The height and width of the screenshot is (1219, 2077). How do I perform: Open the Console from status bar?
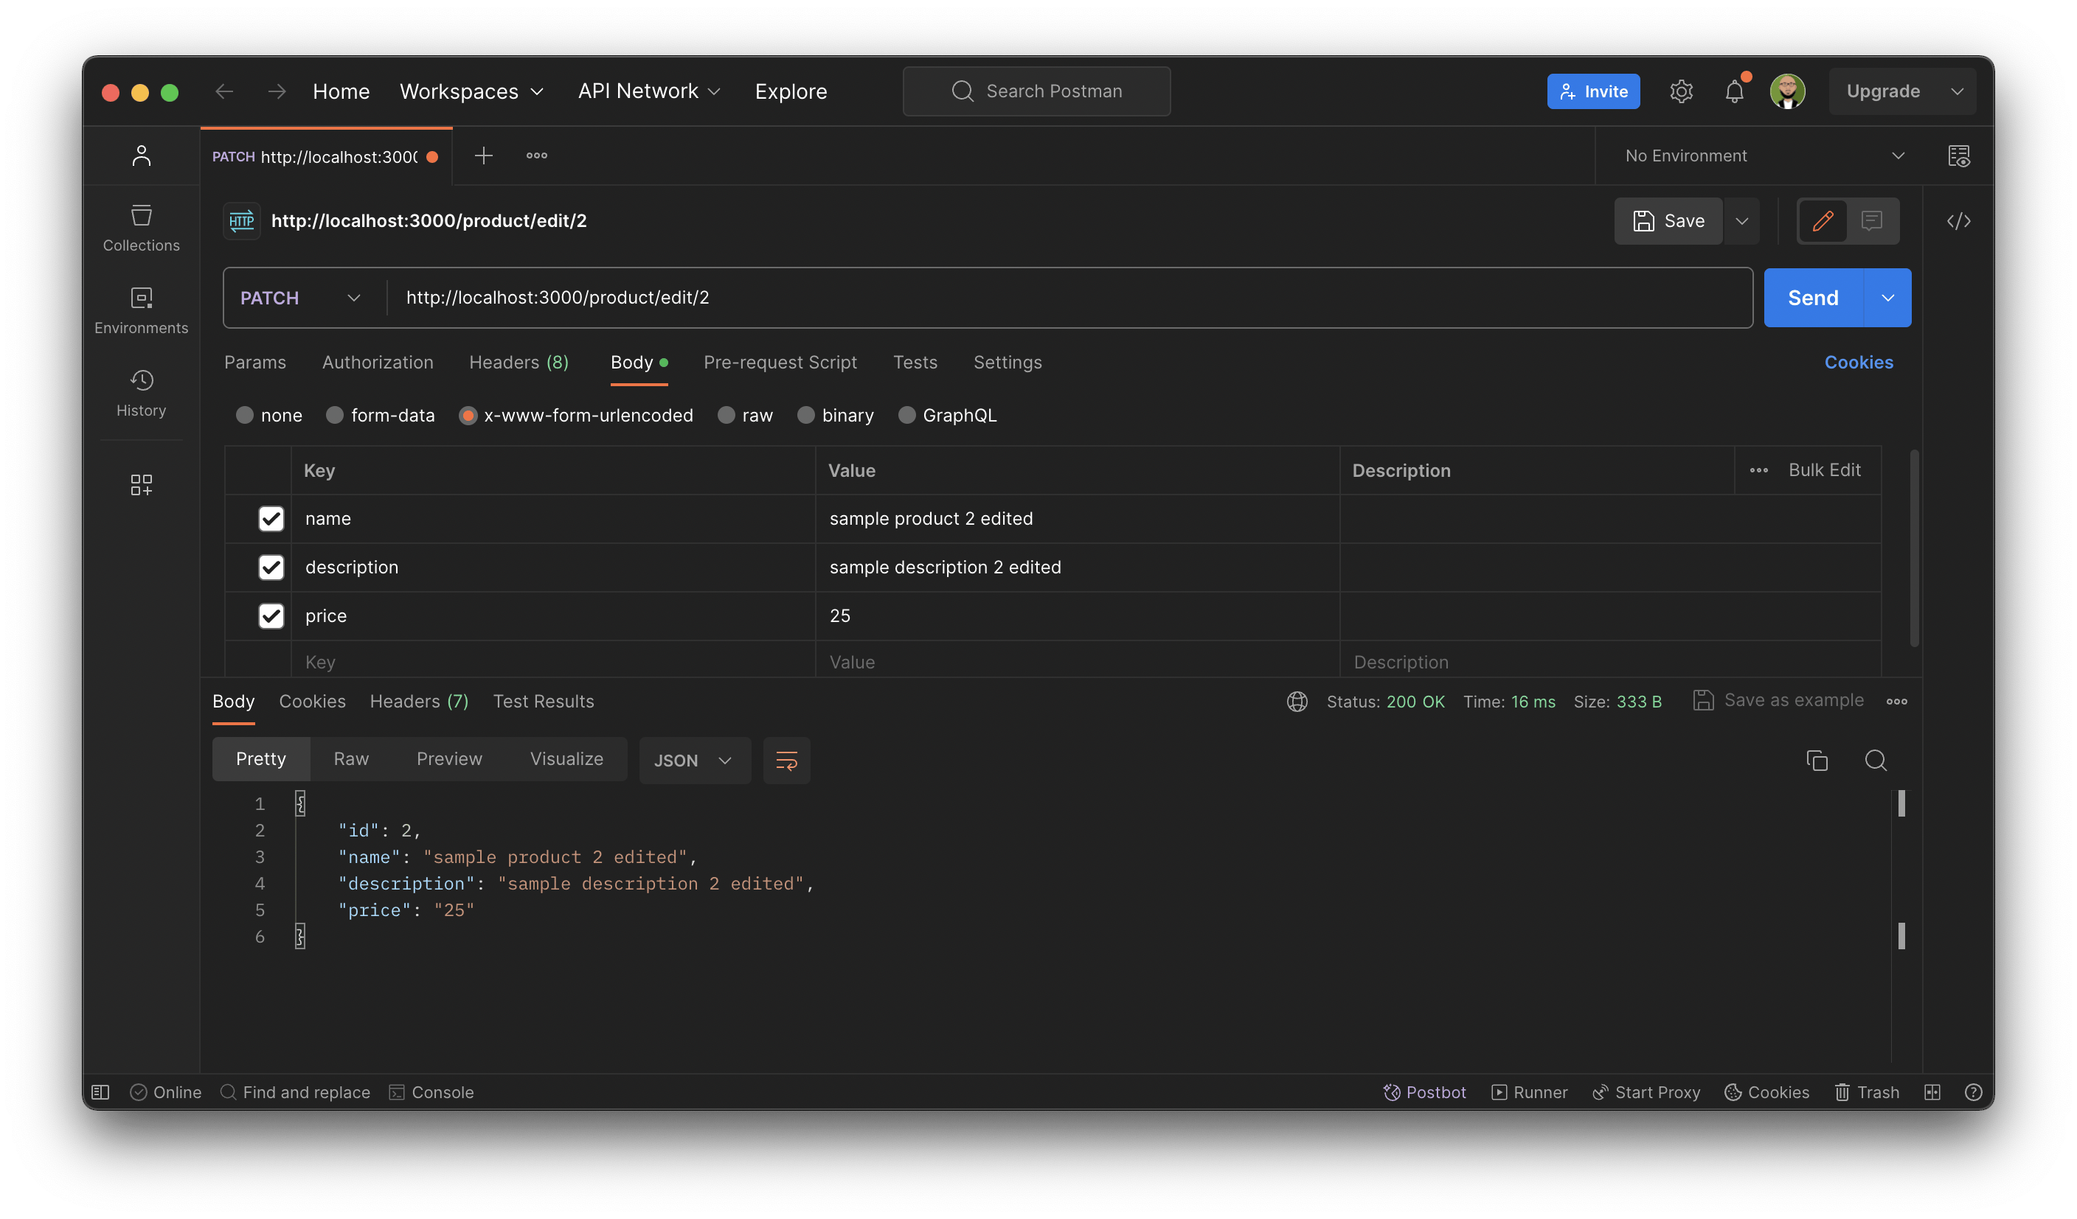coord(432,1091)
